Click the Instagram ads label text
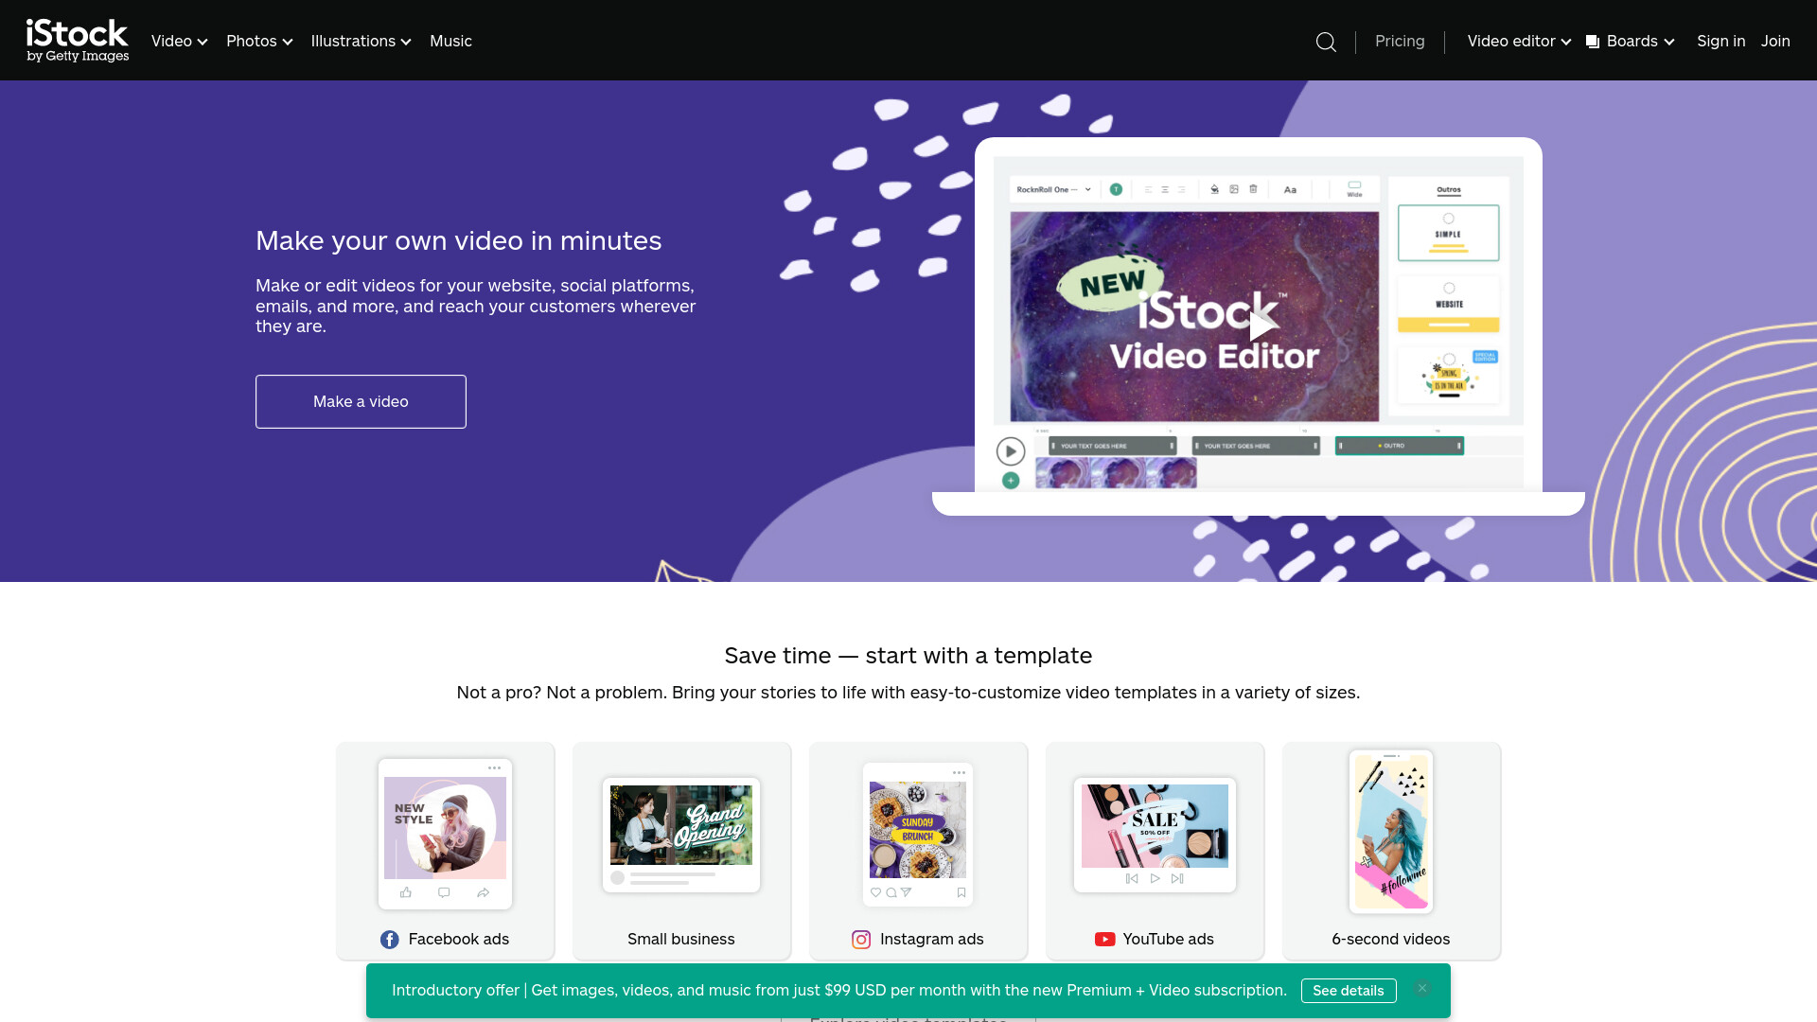The image size is (1817, 1022). (932, 940)
